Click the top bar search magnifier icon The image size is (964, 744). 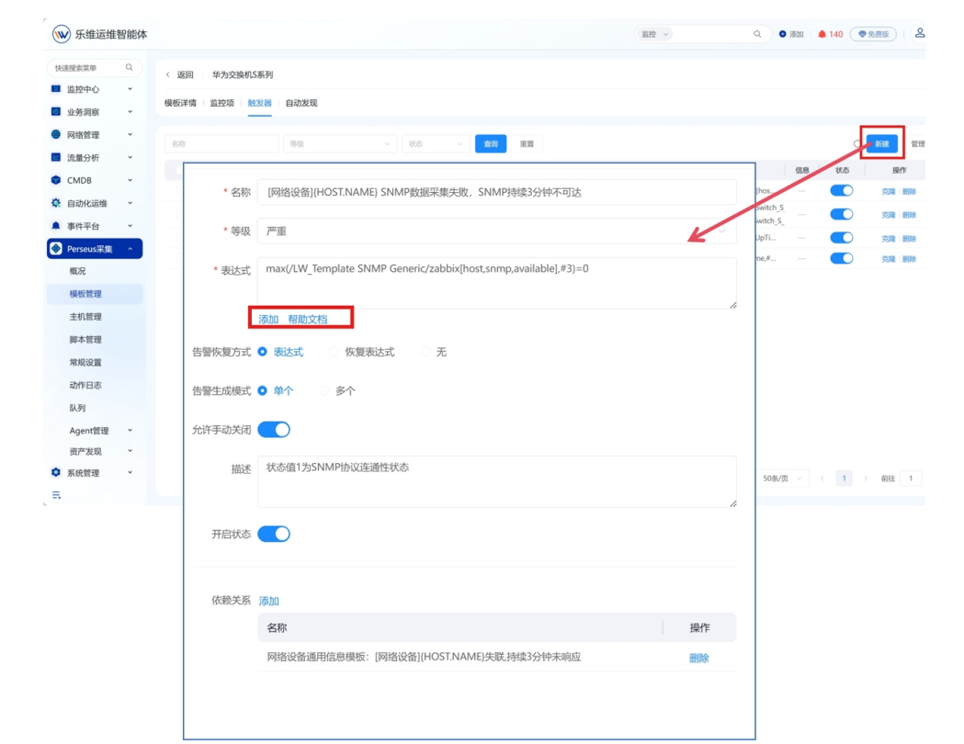point(757,34)
